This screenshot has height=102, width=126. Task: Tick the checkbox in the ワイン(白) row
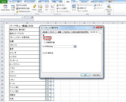point(48,91)
